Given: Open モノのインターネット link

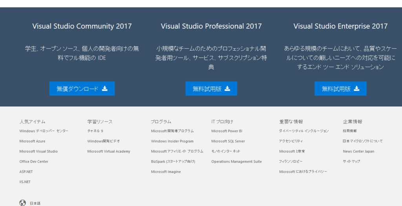Looking at the screenshot, I should tap(226, 152).
